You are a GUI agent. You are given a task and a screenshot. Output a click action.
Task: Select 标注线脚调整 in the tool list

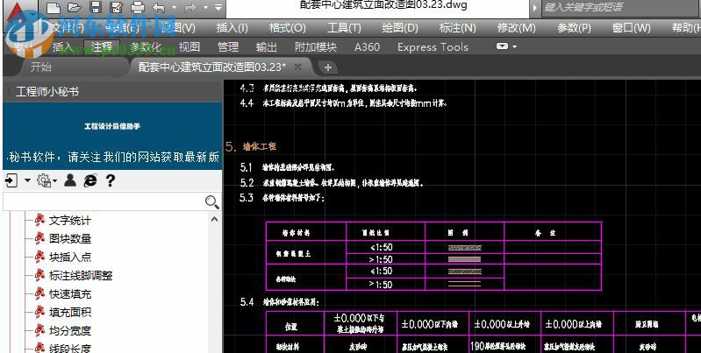[x=81, y=276]
